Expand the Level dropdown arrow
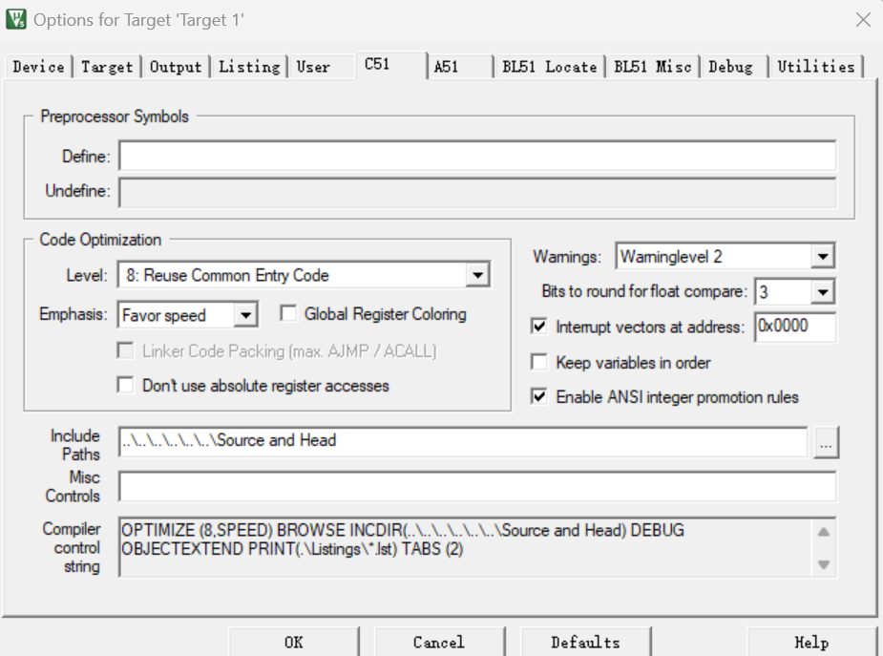 pos(477,275)
